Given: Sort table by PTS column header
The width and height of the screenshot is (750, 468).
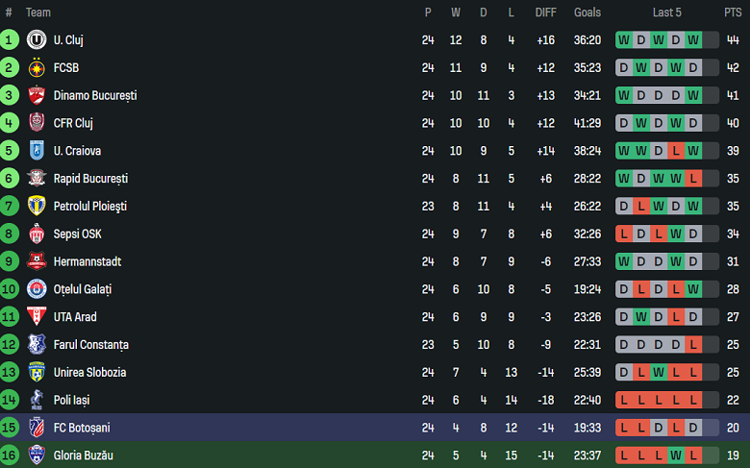Looking at the screenshot, I should (x=733, y=12).
